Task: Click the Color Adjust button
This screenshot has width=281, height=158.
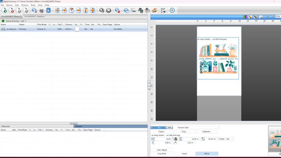Action: click(162, 150)
